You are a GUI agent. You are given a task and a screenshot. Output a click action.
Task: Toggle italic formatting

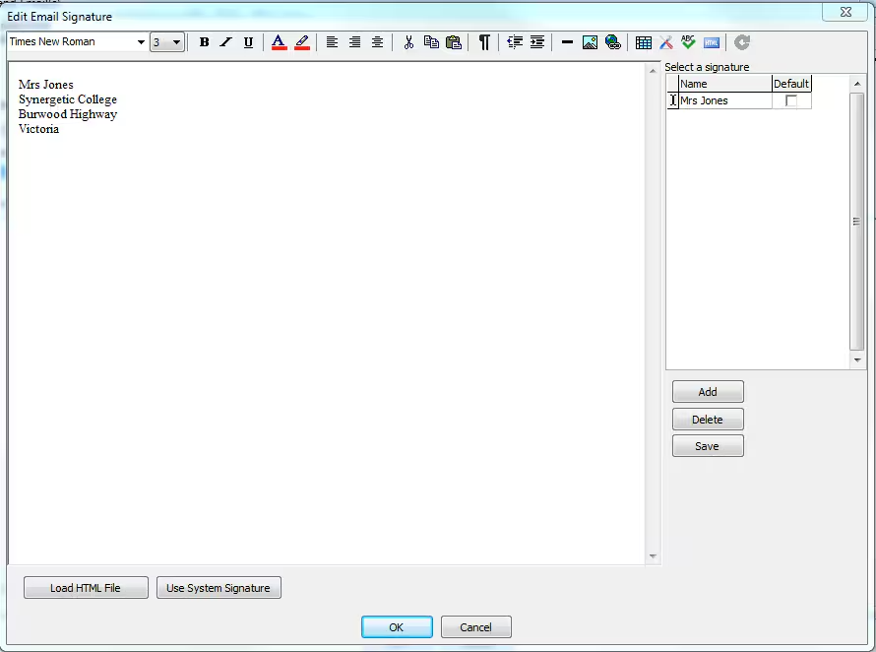(225, 42)
